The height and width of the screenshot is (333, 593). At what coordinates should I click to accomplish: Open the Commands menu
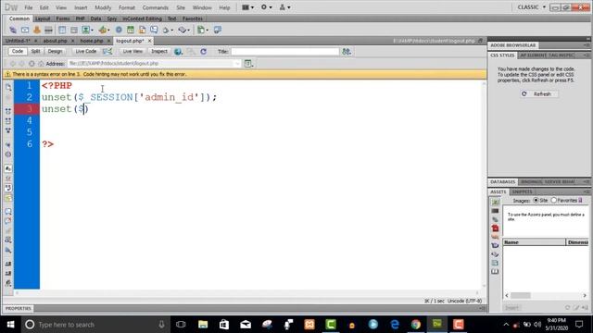155,7
